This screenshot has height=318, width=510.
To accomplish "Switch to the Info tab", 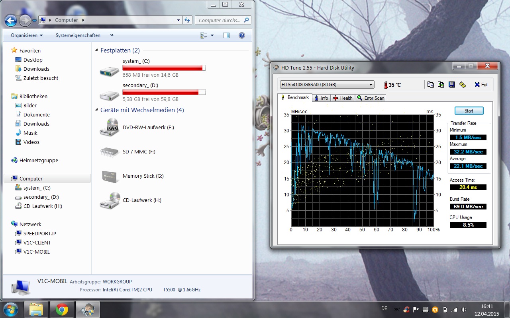I will (322, 98).
